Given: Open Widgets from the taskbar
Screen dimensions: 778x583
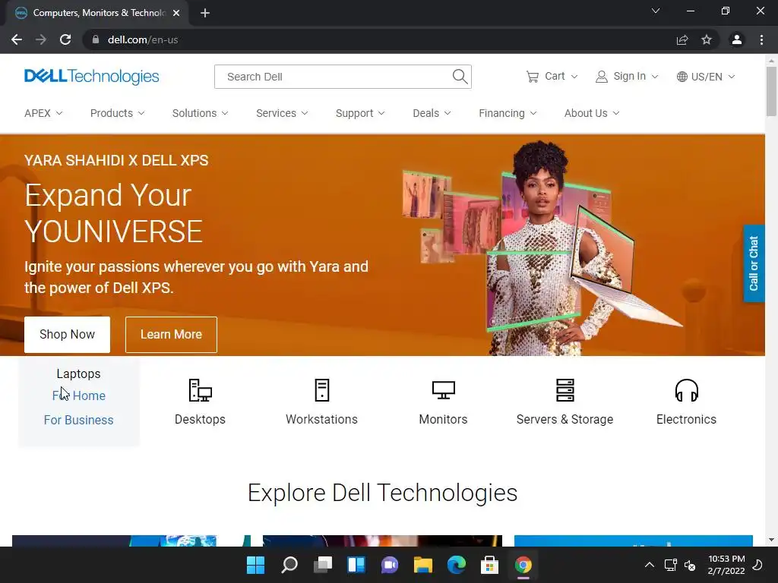Looking at the screenshot, I should click(356, 565).
